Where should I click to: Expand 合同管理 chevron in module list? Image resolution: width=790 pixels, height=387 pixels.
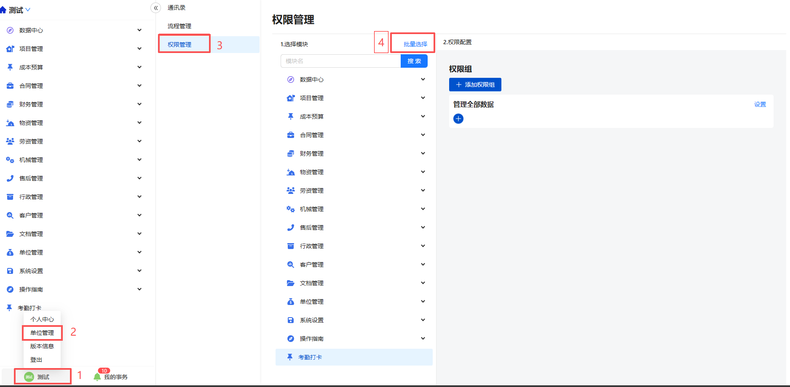pyautogui.click(x=423, y=135)
